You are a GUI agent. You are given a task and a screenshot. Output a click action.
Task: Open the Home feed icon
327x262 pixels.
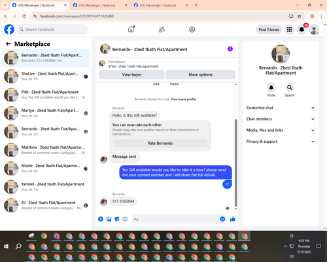click(131, 29)
